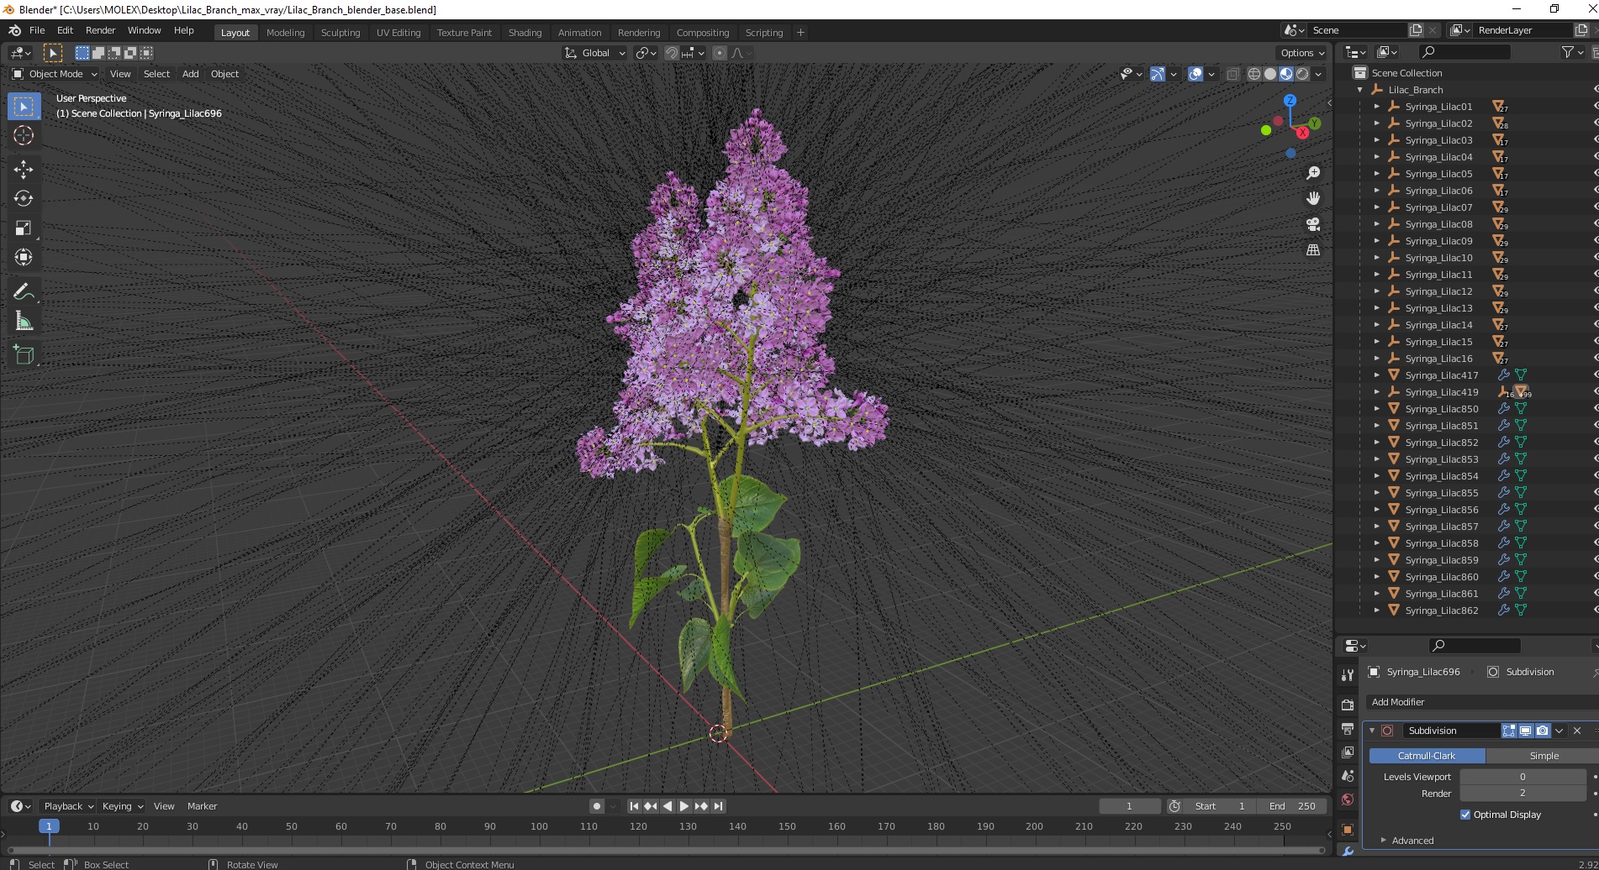Choose the Transform tool
The height and width of the screenshot is (870, 1599).
coord(24,257)
